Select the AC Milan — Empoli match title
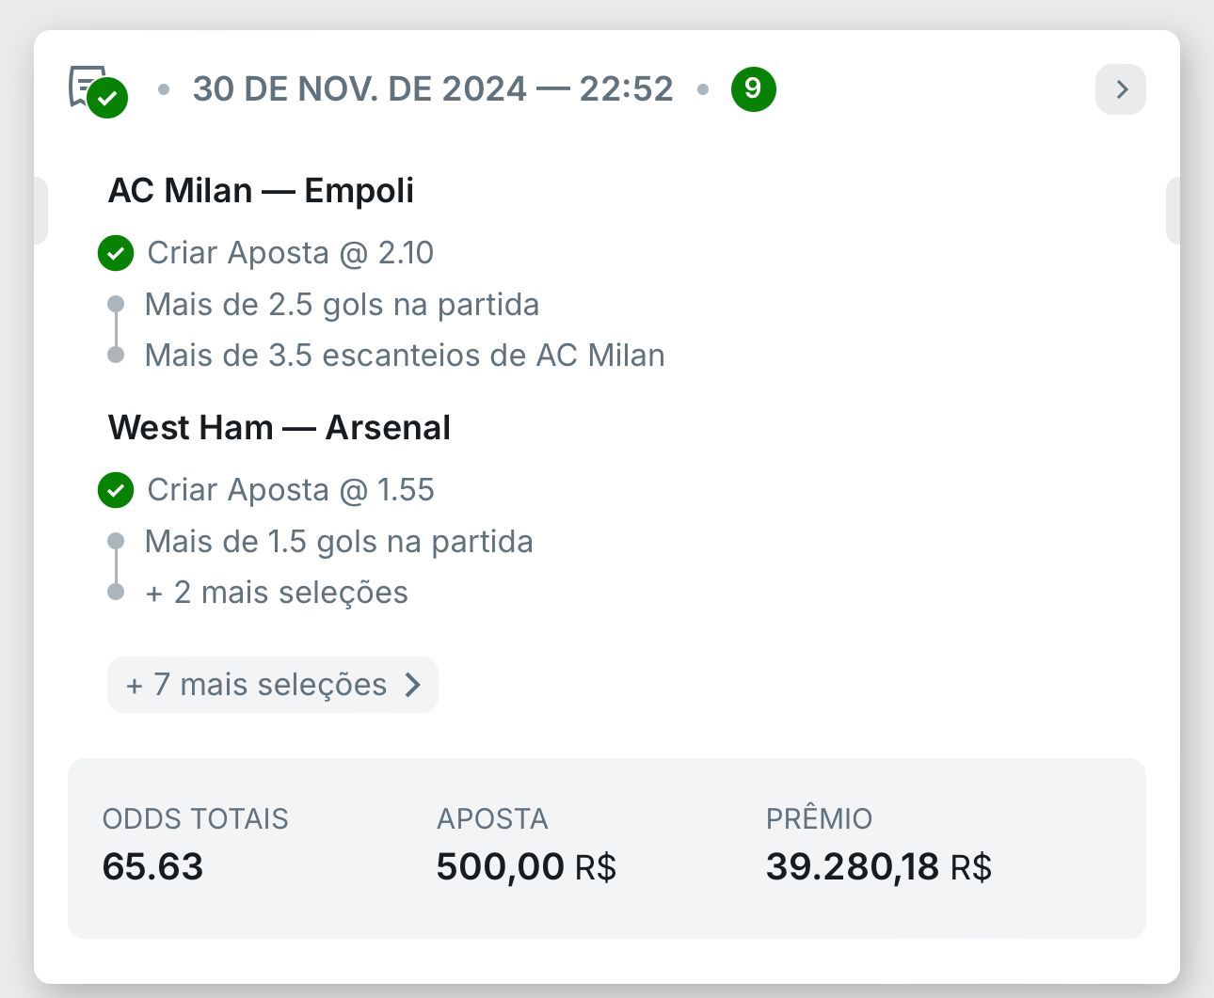The height and width of the screenshot is (998, 1214). pos(262,191)
